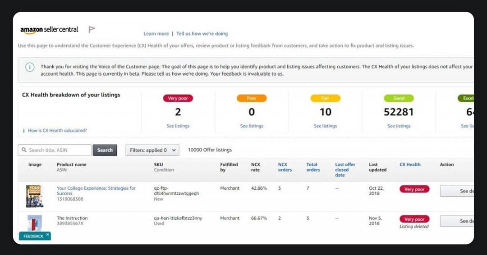487x255 pixels.
Task: Click the 42.86% NCX rate cell
Action: point(259,188)
